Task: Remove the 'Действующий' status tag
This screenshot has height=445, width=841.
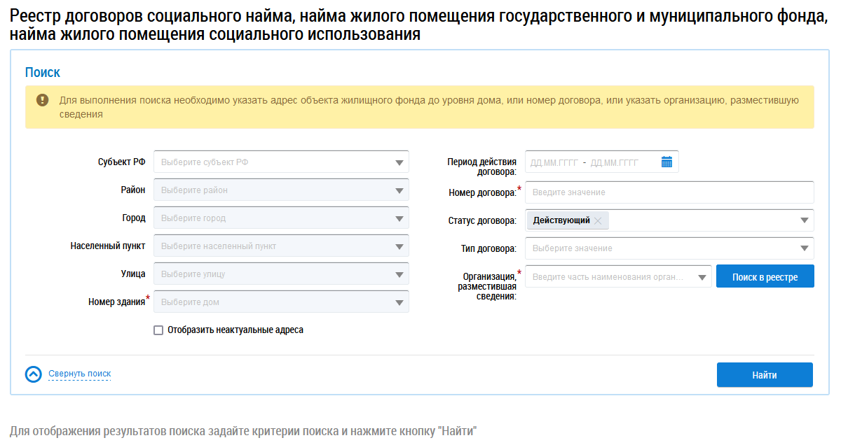Action: [x=598, y=221]
